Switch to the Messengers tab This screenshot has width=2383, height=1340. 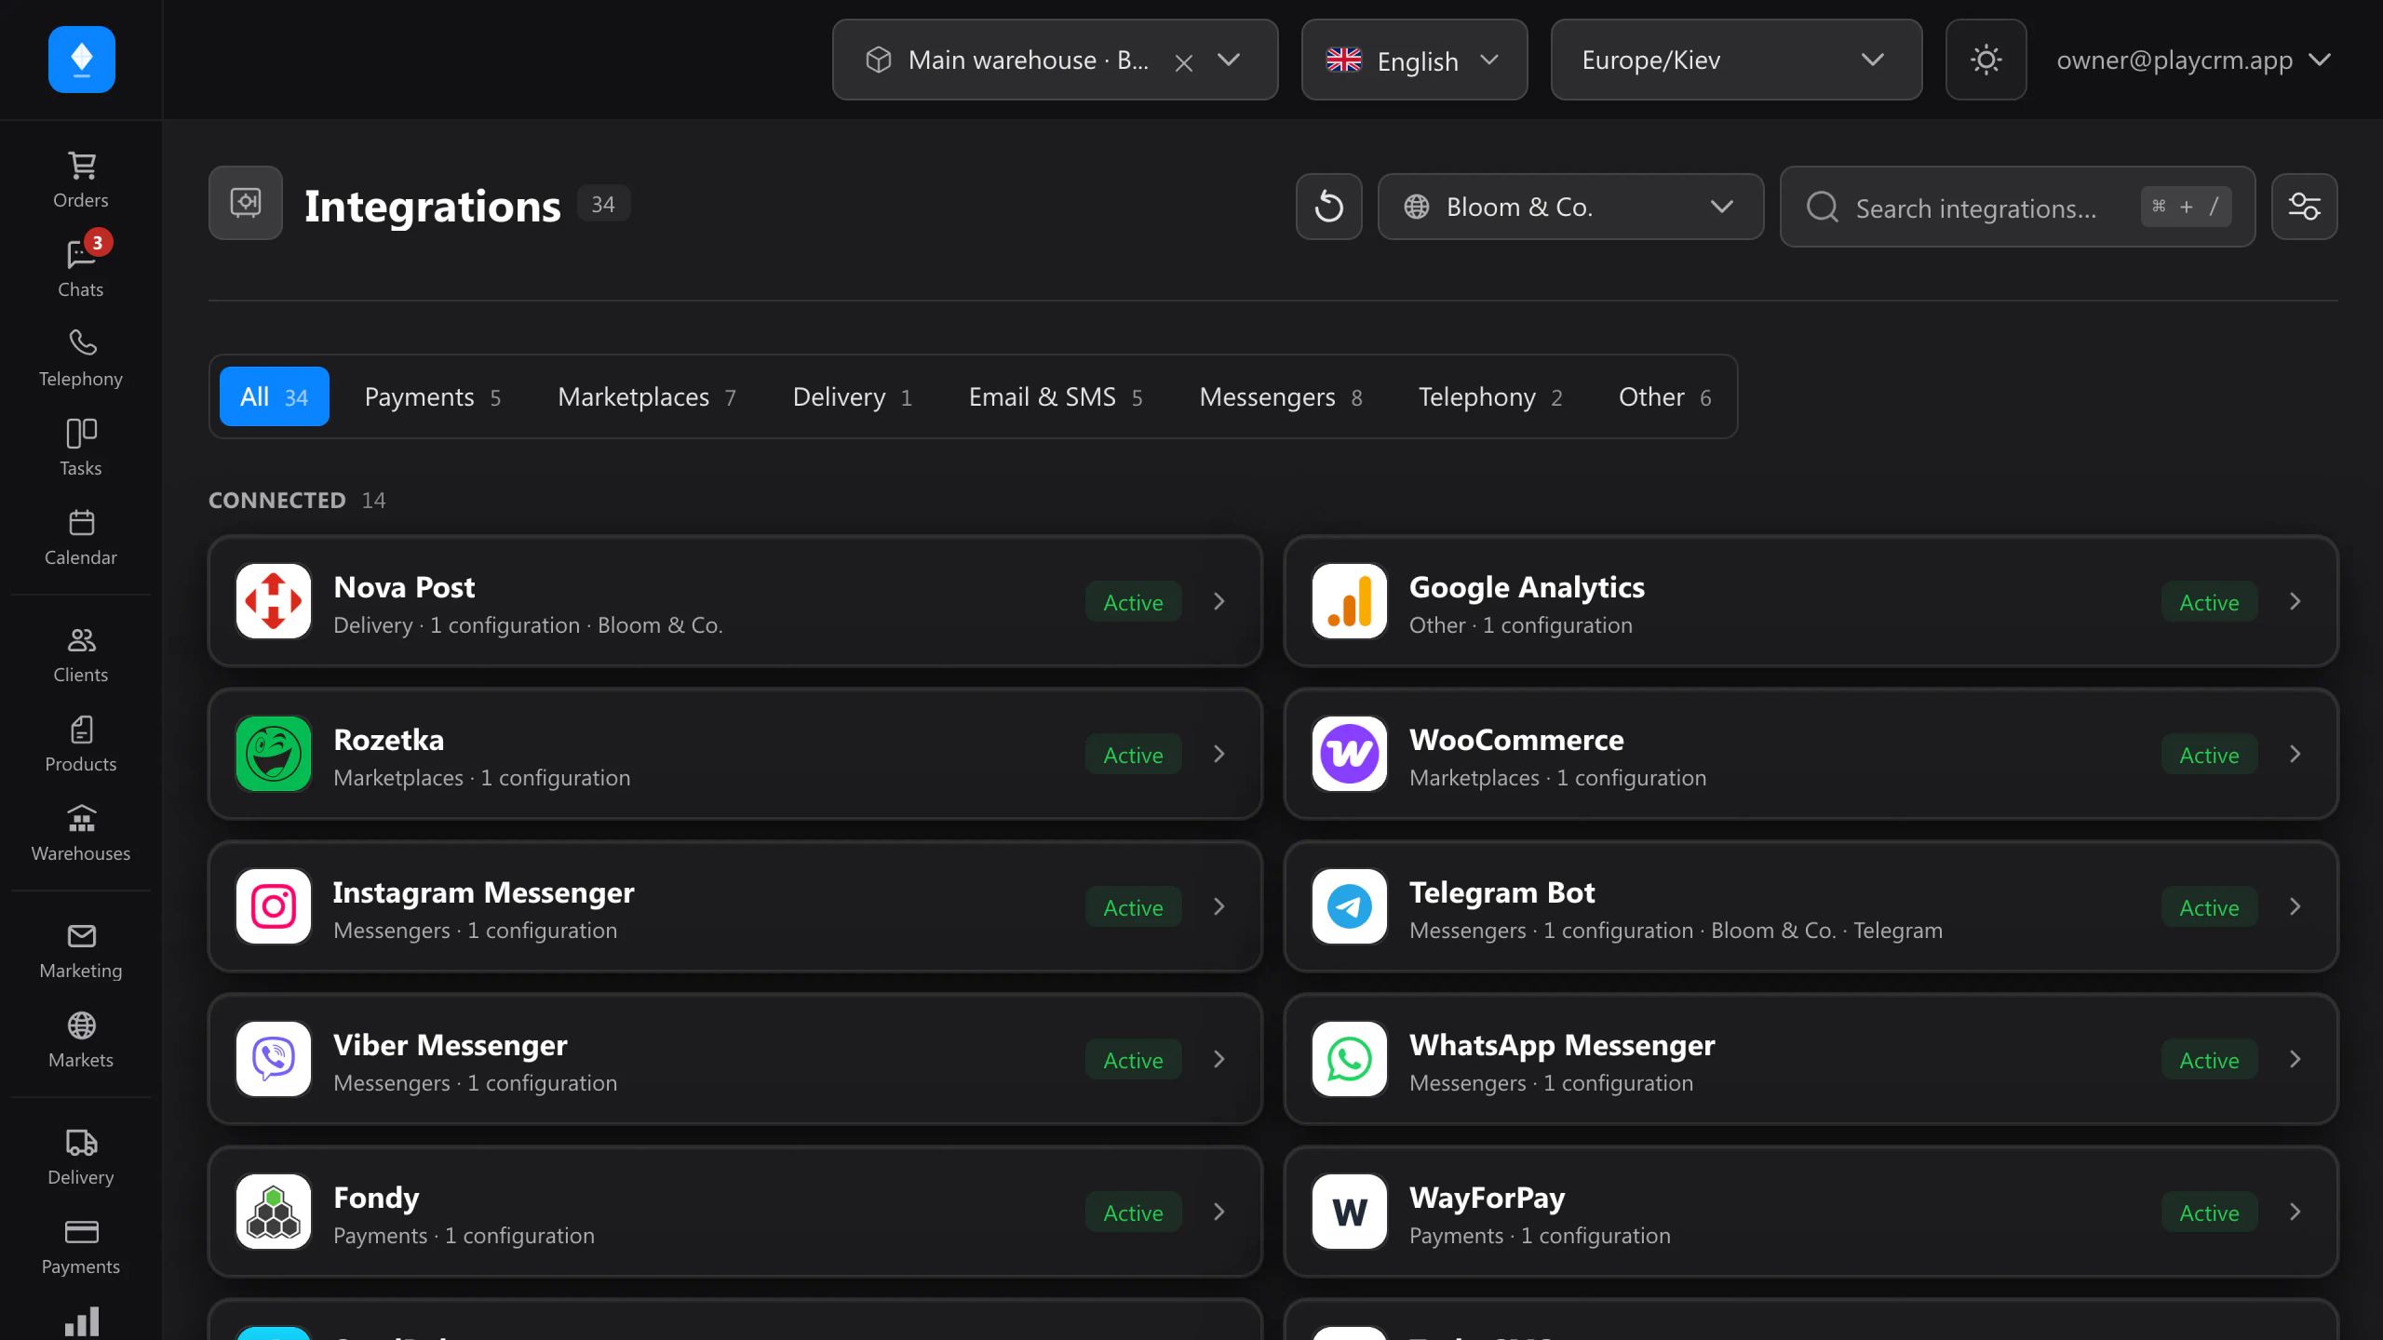[x=1281, y=396]
